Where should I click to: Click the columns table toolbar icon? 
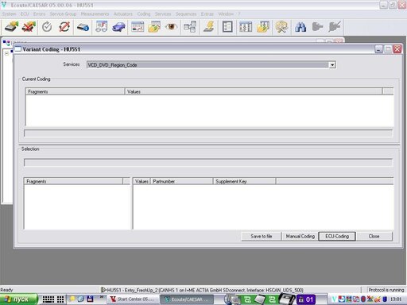pos(246,27)
